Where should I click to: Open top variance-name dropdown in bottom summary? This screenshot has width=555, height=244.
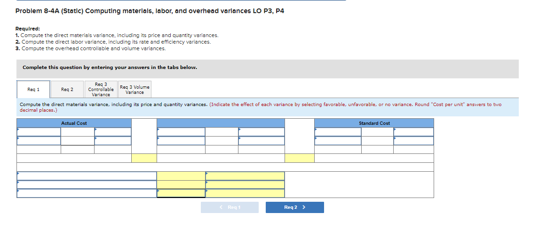point(87,176)
